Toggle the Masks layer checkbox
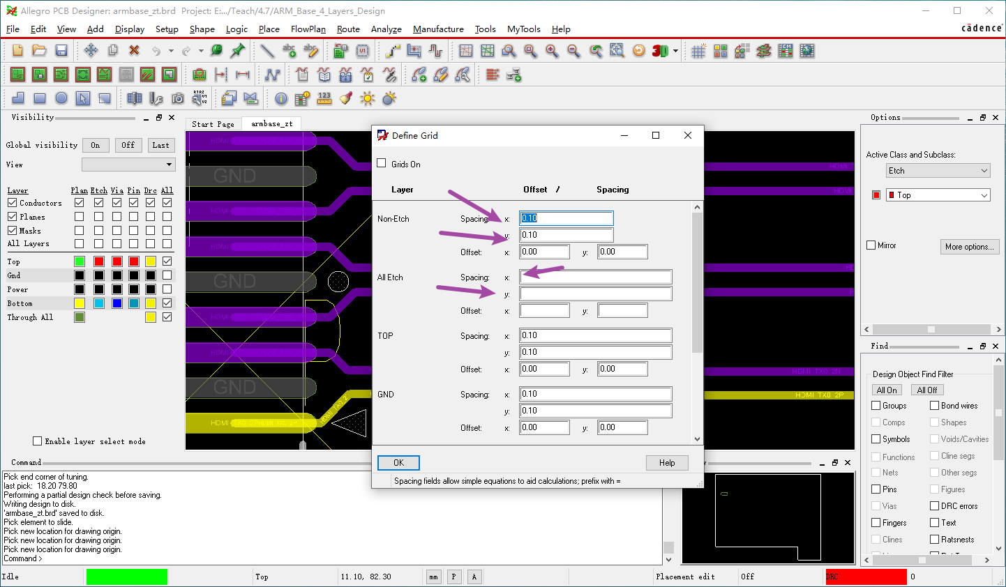 pyautogui.click(x=13, y=231)
